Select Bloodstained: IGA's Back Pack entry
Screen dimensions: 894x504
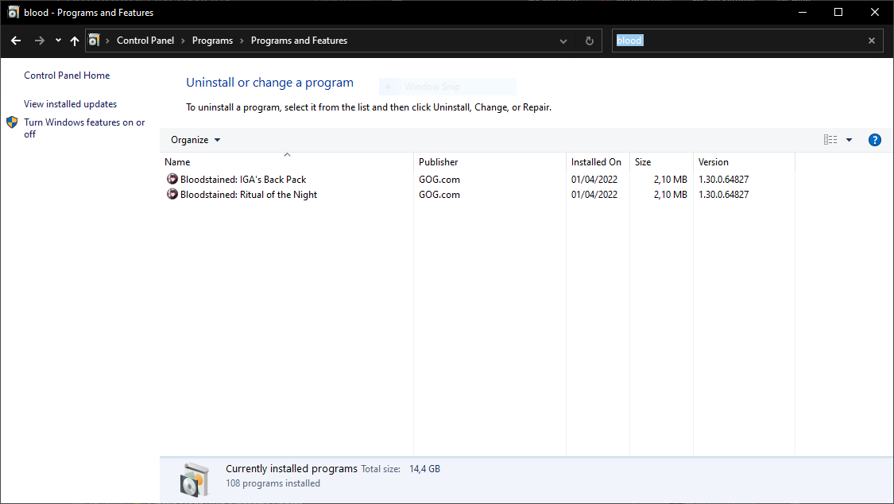(x=243, y=179)
